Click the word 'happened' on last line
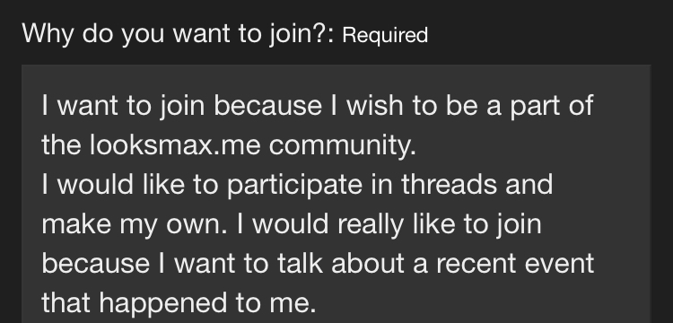Screen dimensions: 673x323 click(x=162, y=303)
